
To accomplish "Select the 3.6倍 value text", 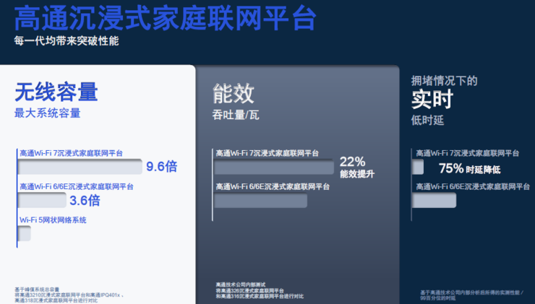I will click(x=85, y=200).
